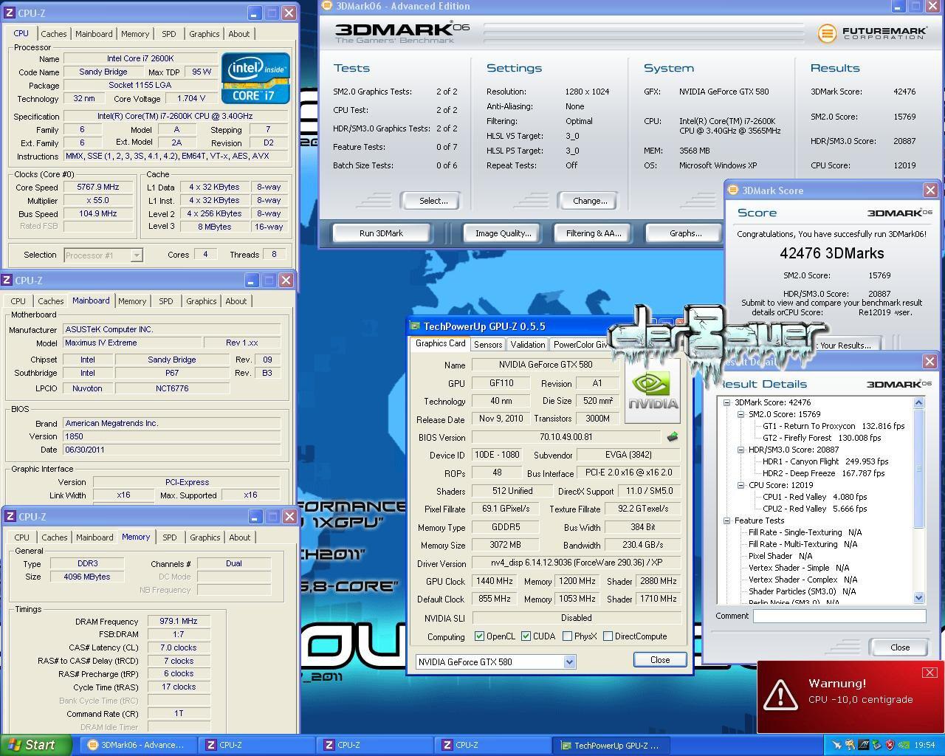Click the tray icon next to the jet plane
Image resolution: width=945 pixels, height=756 pixels.
tap(850, 745)
